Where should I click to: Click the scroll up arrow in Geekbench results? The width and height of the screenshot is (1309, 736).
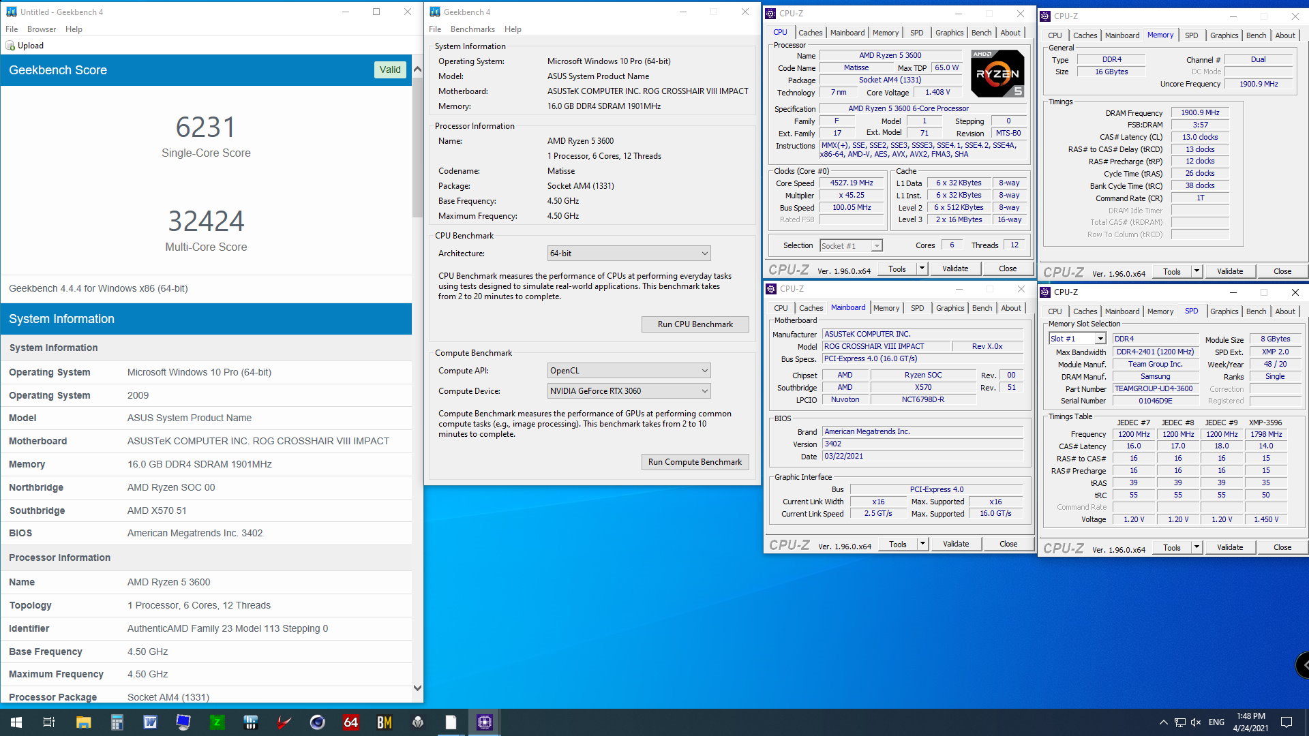(417, 70)
